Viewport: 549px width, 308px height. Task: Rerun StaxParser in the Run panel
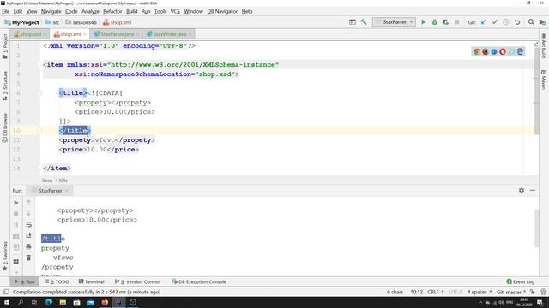point(16,203)
